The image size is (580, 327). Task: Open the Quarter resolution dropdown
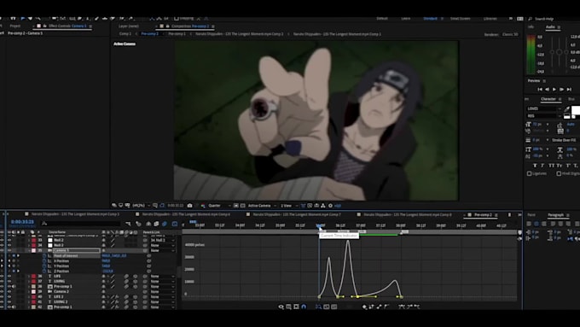[219, 206]
